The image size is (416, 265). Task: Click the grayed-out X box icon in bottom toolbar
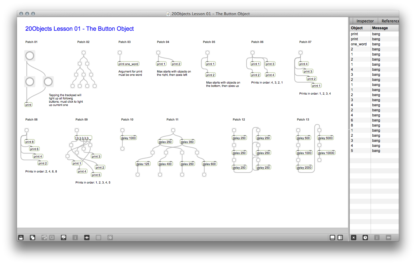pos(52,238)
